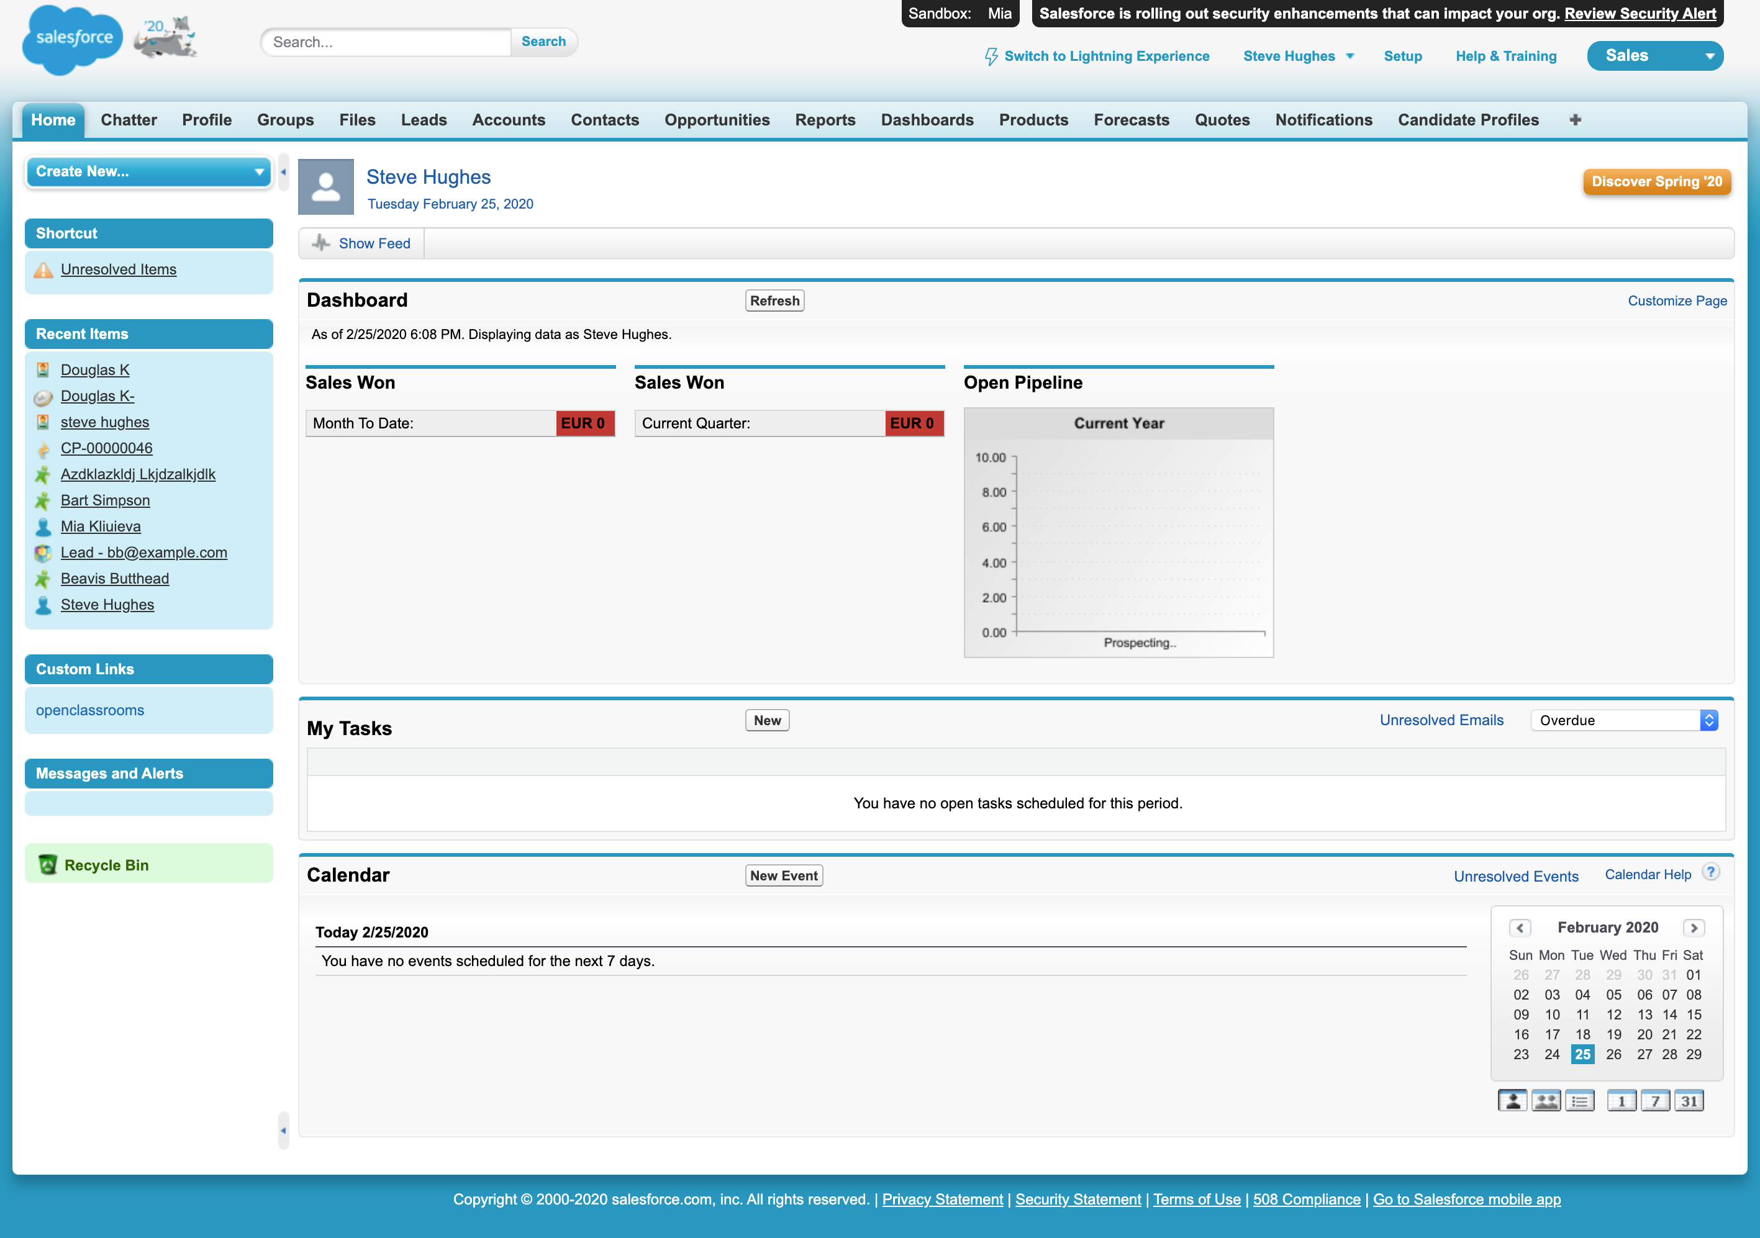The image size is (1760, 1238).
Task: Select the single-day calendar view icon
Action: point(1622,1100)
